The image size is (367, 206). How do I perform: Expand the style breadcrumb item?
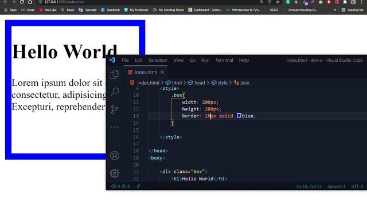click(219, 82)
